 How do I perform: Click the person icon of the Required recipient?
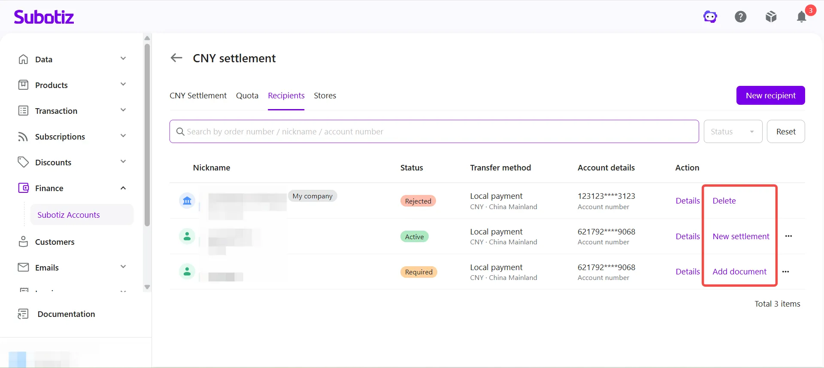click(x=187, y=271)
